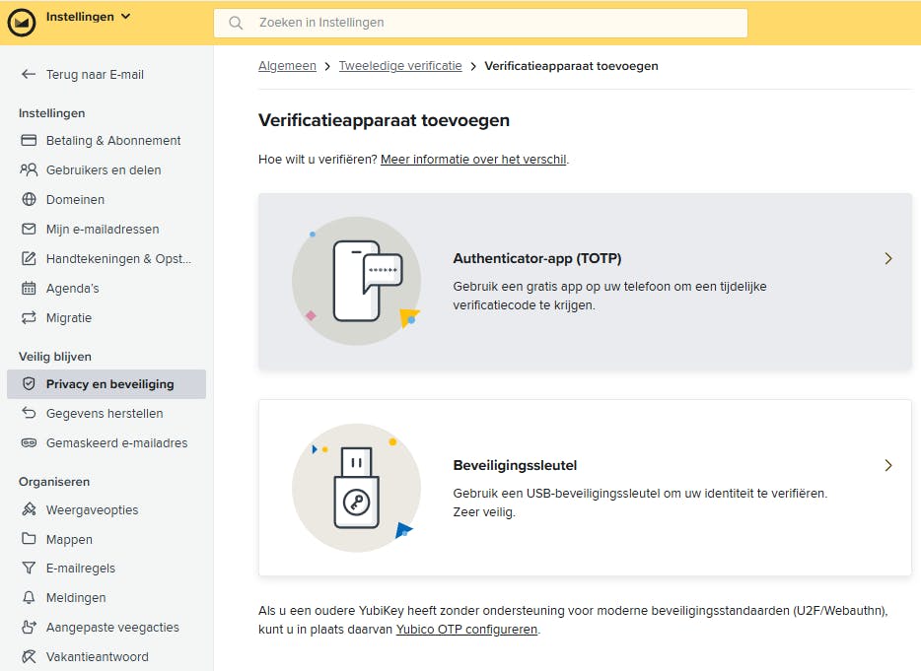921x671 pixels.
Task: Click the Migratie arrows icon
Action: pyautogui.click(x=28, y=318)
